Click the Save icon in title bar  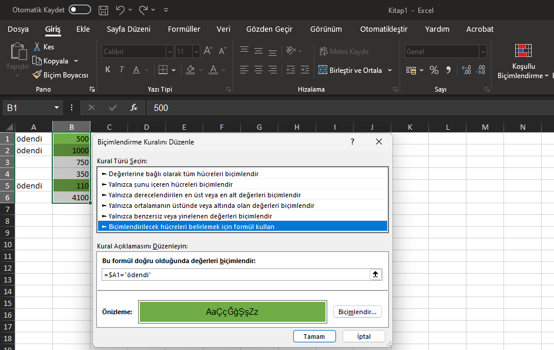point(103,10)
